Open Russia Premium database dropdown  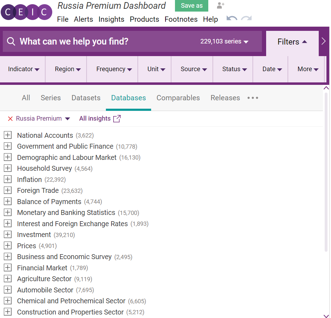tap(67, 119)
